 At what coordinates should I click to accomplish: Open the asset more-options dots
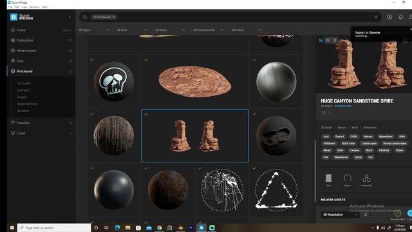point(330,113)
